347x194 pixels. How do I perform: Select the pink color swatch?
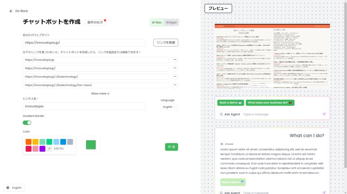point(35,148)
